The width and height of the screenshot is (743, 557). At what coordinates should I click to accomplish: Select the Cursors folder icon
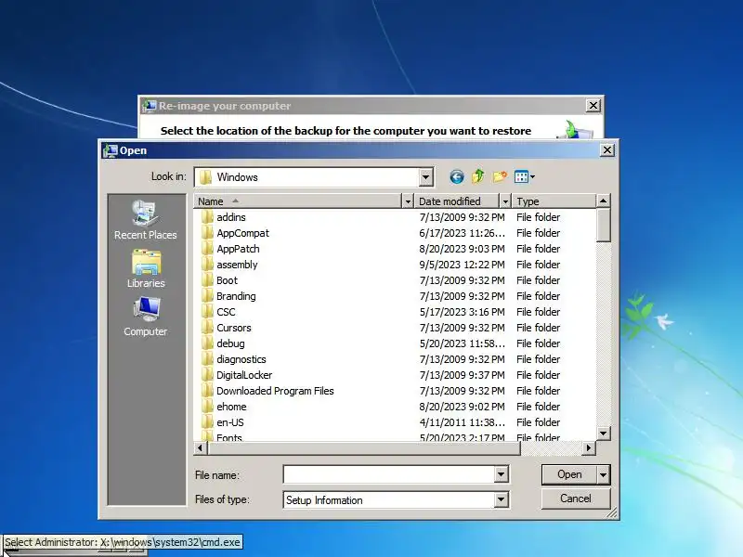coord(207,328)
